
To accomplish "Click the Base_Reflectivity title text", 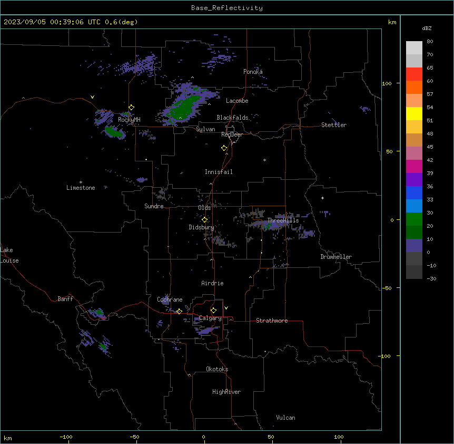I will coord(226,8).
